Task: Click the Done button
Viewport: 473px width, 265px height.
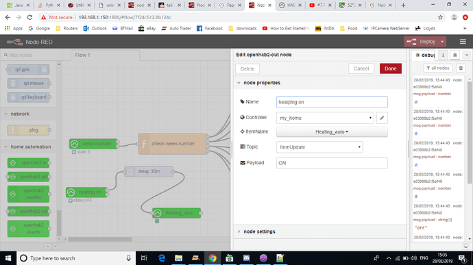Action: pyautogui.click(x=390, y=68)
